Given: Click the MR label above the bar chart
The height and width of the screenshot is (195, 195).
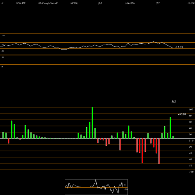Looking at the screenshot, I should 174,101.
